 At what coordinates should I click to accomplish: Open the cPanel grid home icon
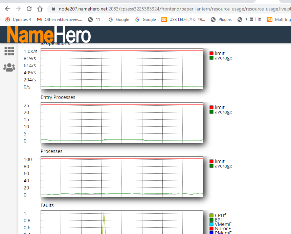(x=9, y=51)
